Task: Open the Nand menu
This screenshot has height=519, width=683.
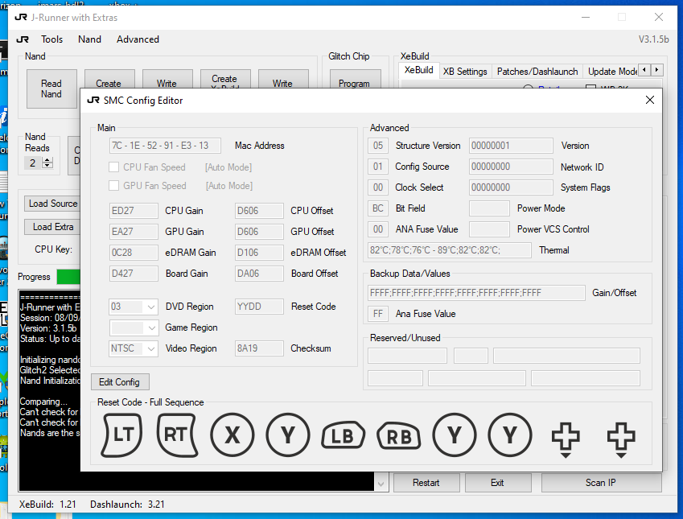Action: tap(90, 39)
